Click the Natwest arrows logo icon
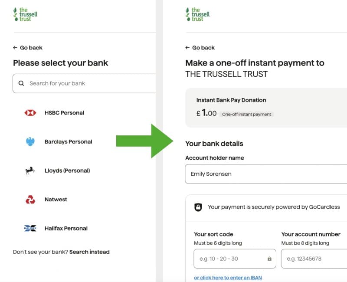 tap(30, 199)
